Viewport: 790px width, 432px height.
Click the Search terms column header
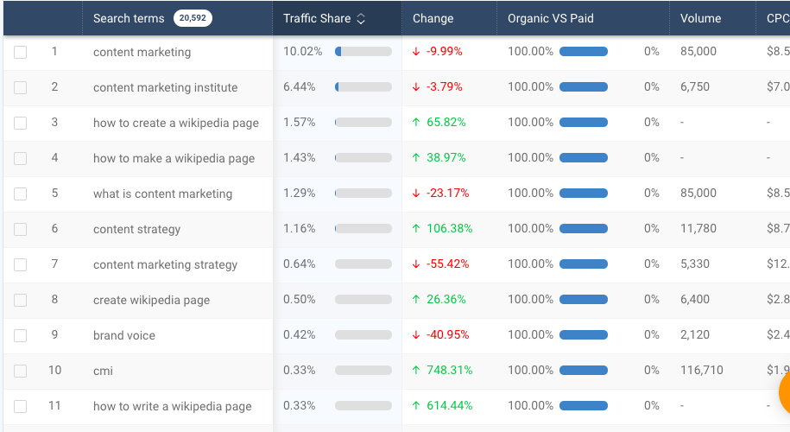pyautogui.click(x=129, y=19)
